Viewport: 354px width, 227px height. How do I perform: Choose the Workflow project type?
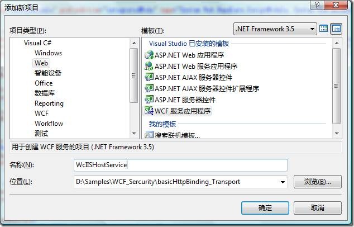click(49, 124)
